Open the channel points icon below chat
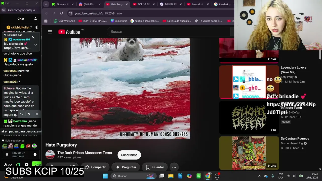The image size is (322, 181). pos(5,165)
